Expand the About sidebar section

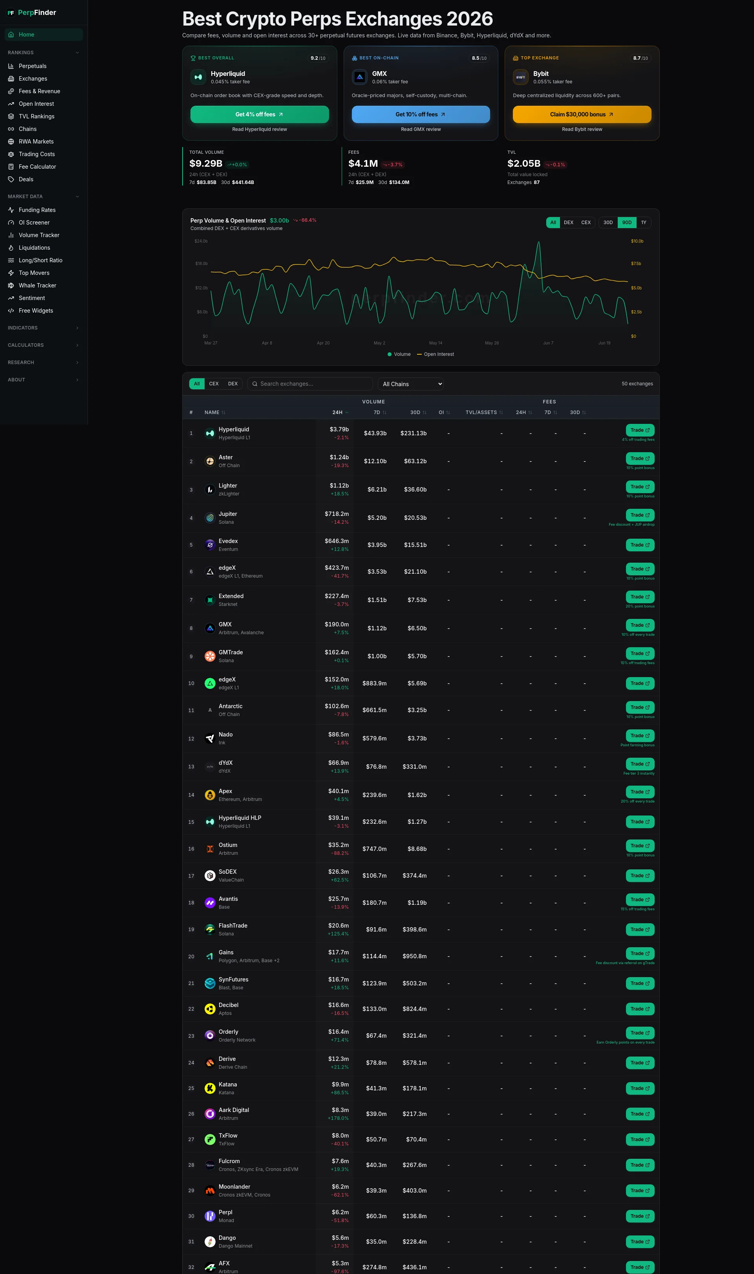tap(44, 380)
